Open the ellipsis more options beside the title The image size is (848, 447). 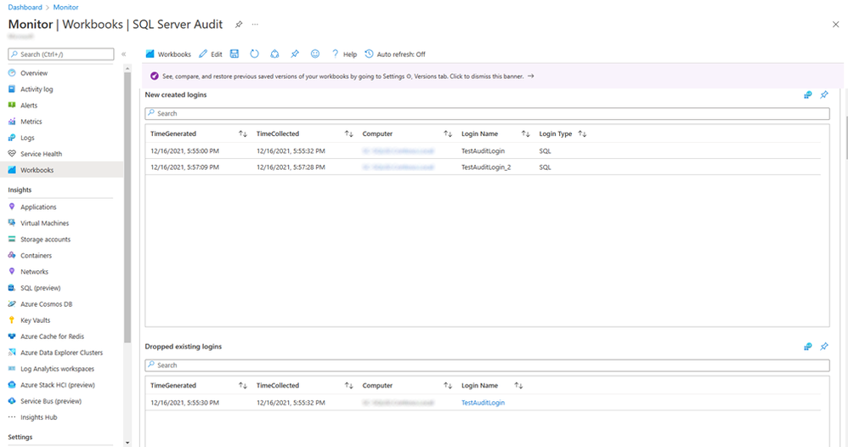255,25
